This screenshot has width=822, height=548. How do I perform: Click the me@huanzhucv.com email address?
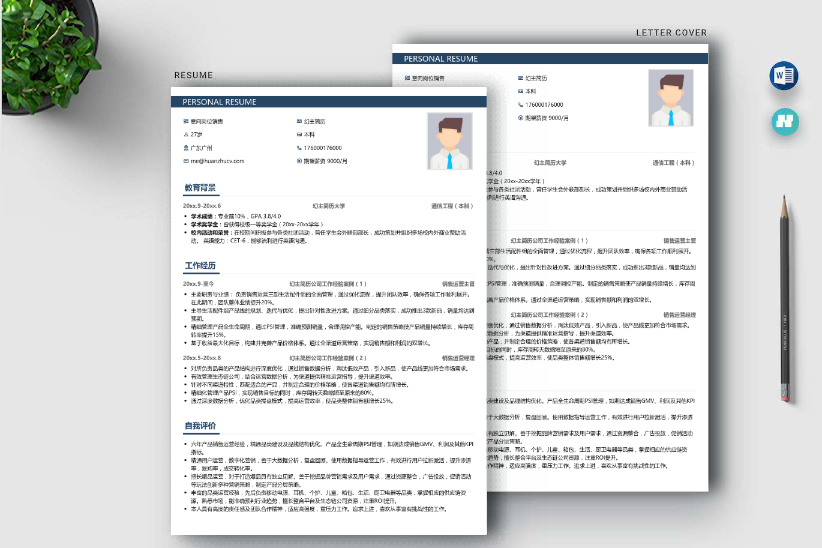pyautogui.click(x=218, y=161)
